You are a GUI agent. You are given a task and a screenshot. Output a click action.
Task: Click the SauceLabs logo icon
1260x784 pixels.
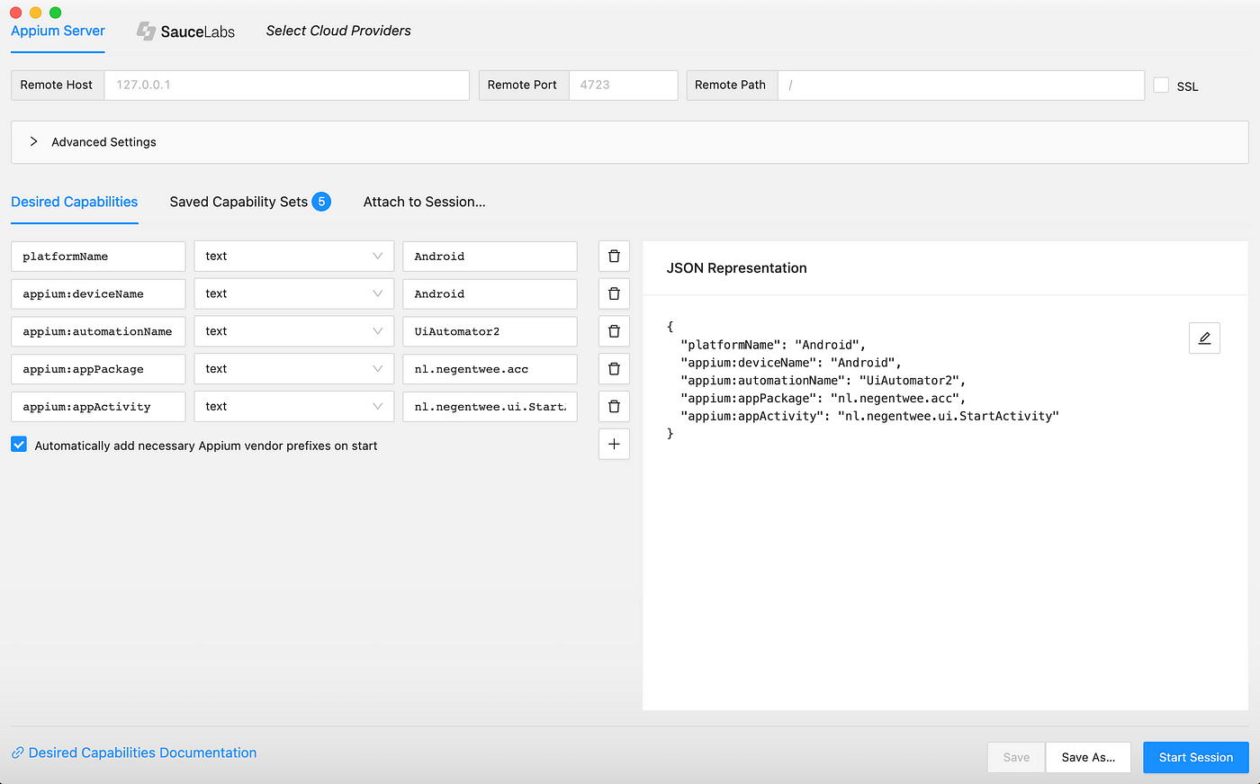pos(146,32)
